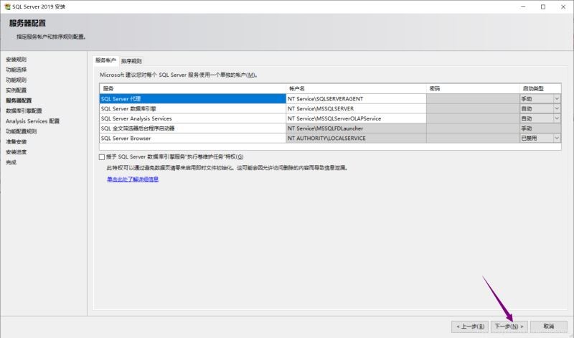The height and width of the screenshot is (338, 574).
Task: Select the Analysis Services 配置 step in the sidebar
Action: pyautogui.click(x=32, y=121)
